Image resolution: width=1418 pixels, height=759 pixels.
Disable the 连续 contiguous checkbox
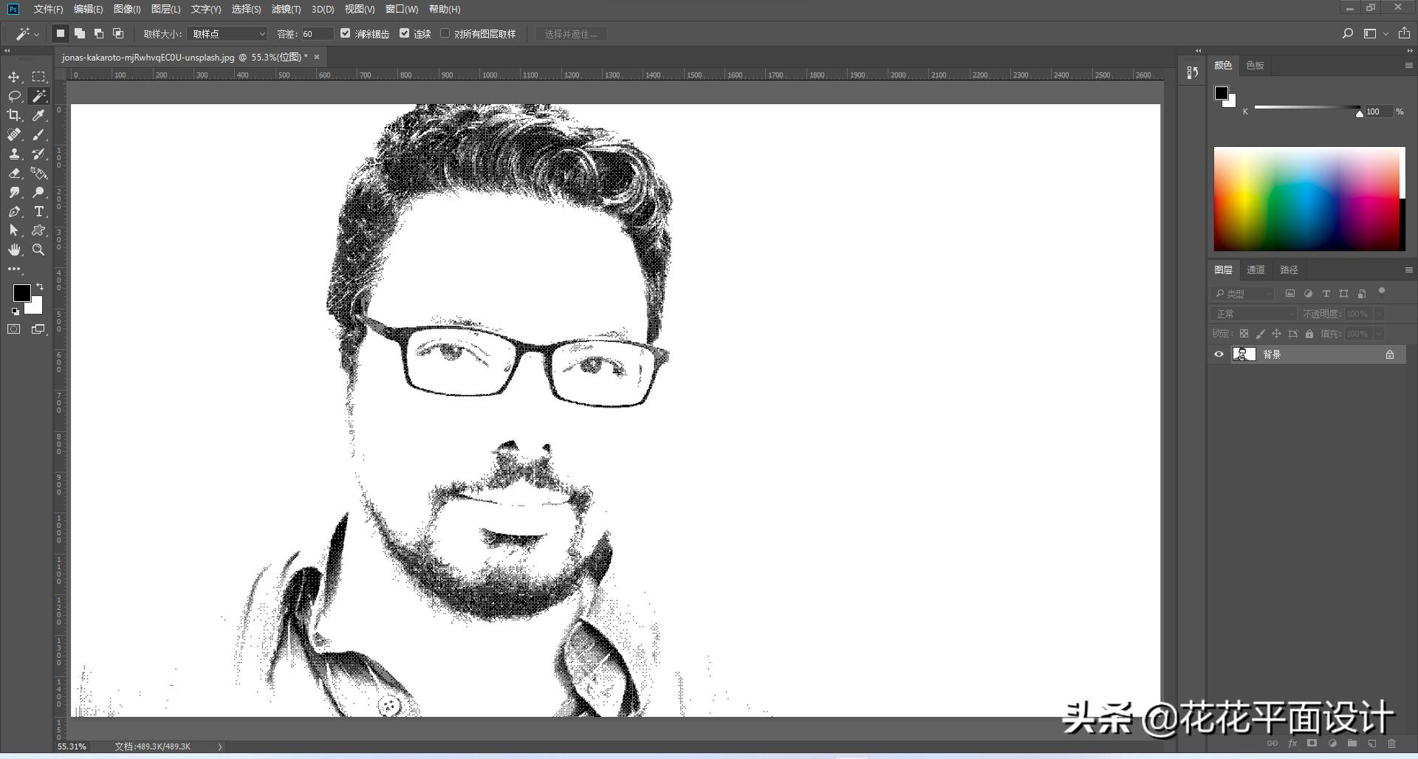pos(404,33)
